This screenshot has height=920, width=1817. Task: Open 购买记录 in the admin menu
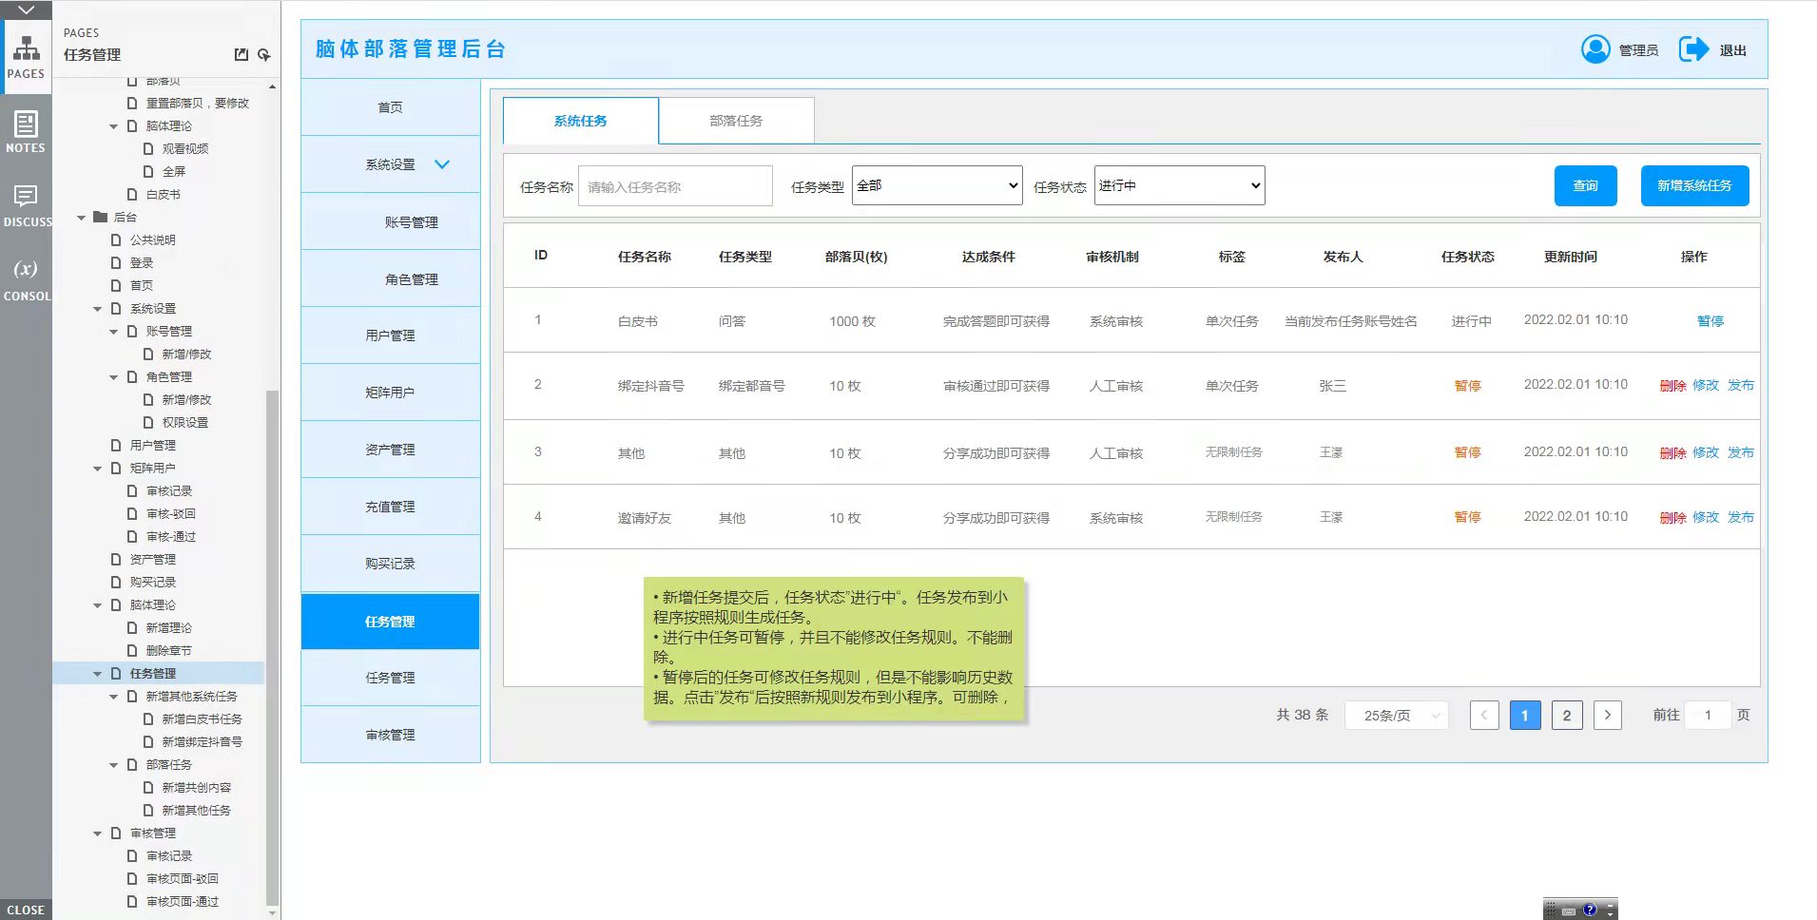390,564
